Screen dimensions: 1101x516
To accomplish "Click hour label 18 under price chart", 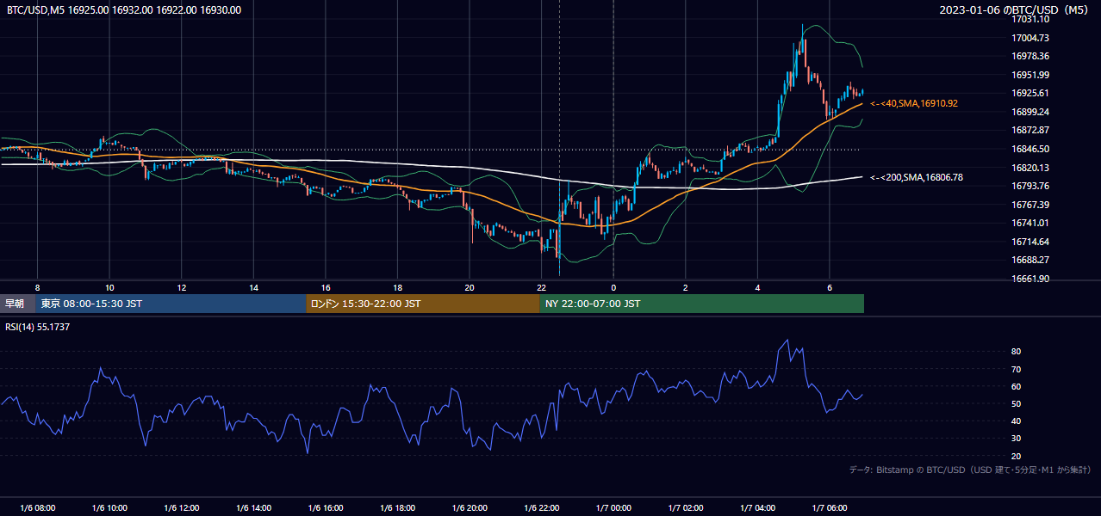I will click(397, 287).
